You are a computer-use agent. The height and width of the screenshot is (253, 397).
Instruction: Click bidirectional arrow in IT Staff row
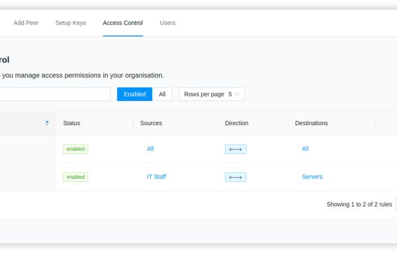(x=236, y=177)
